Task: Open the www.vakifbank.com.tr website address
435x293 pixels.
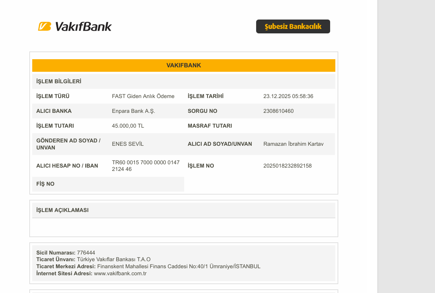Action: (120, 274)
